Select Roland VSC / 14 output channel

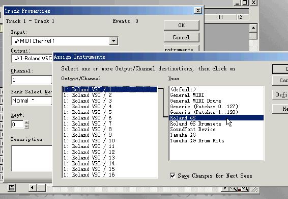click(109, 163)
